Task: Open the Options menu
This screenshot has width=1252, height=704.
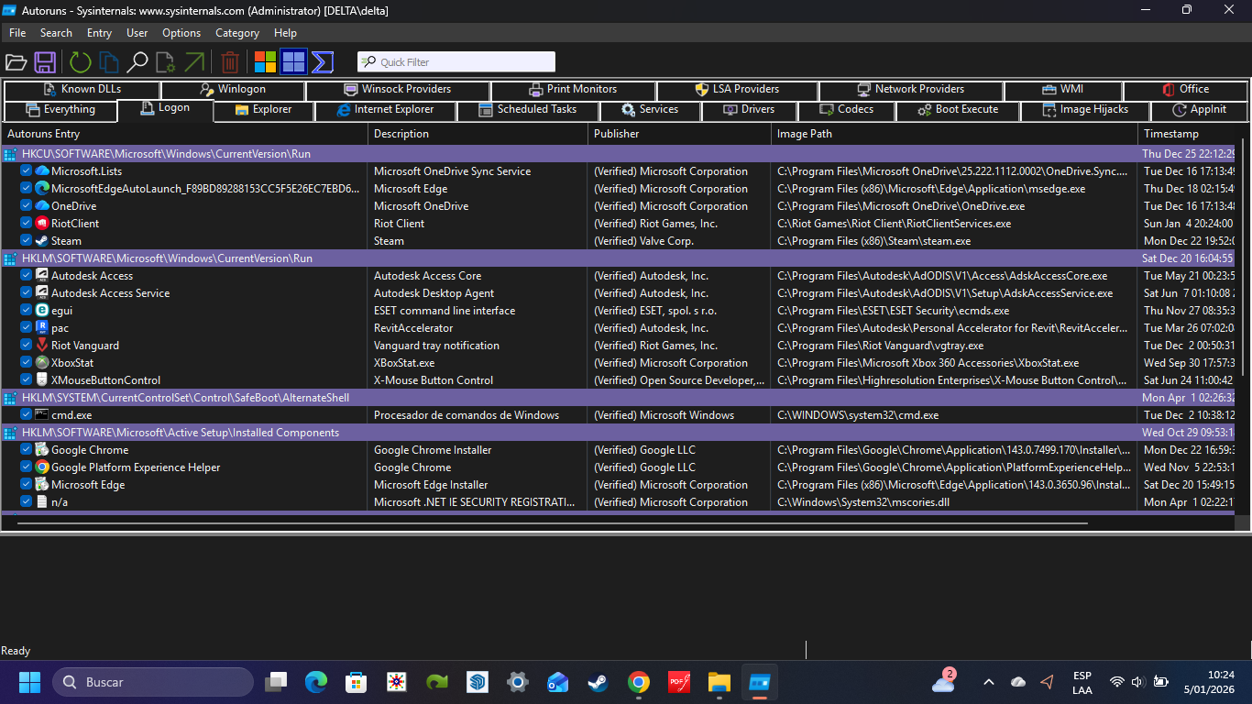Action: (181, 33)
